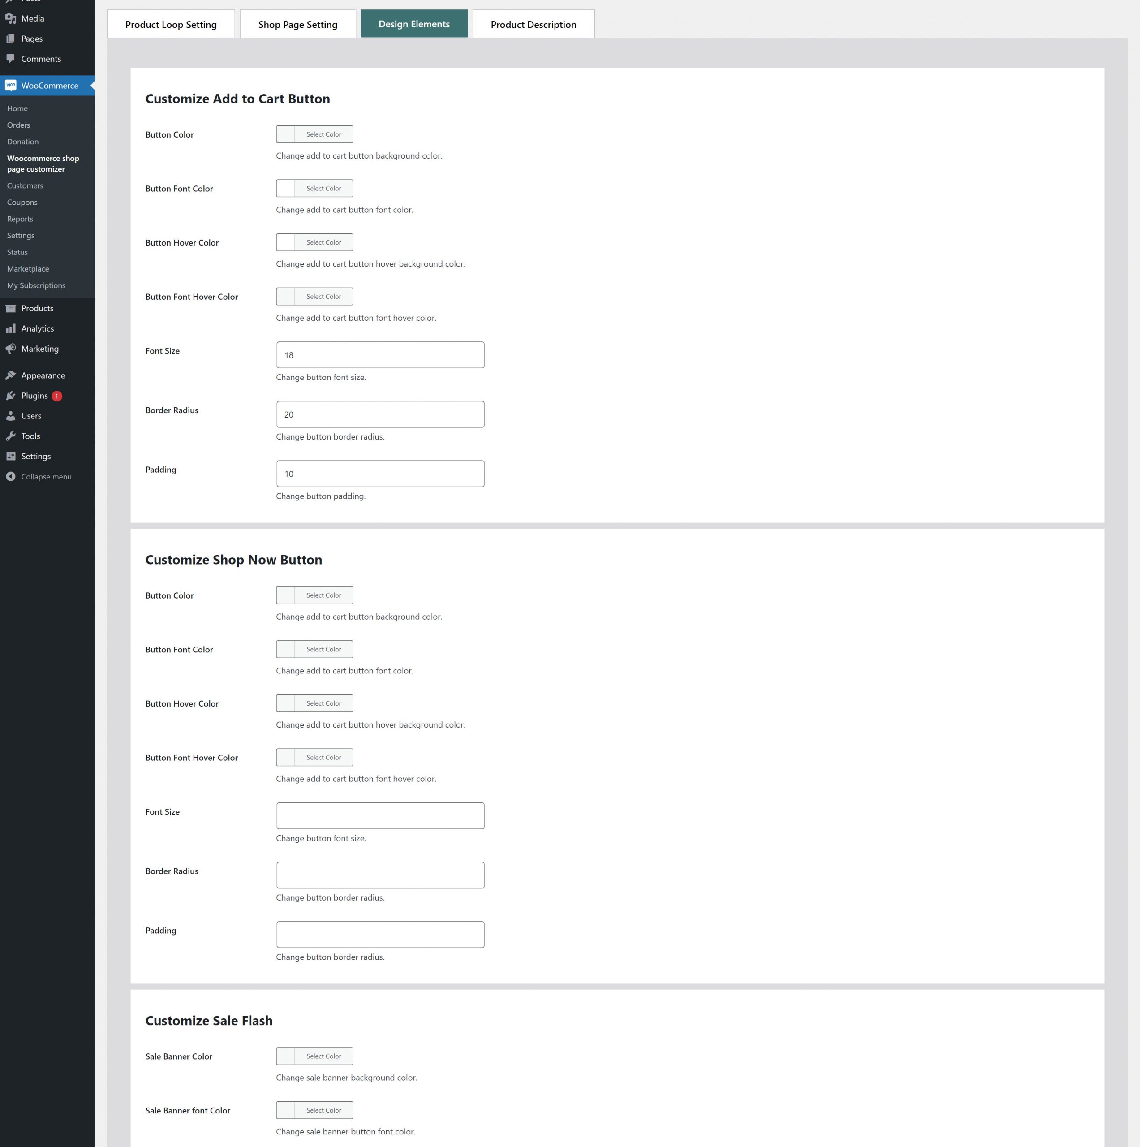
Task: Select the Design Elements tab
Action: click(414, 24)
